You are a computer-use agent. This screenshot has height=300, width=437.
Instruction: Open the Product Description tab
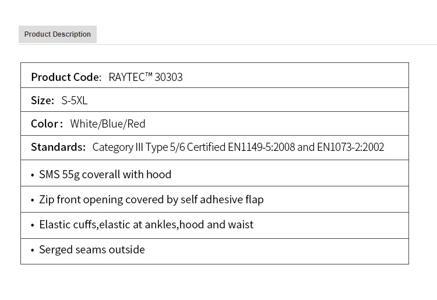tap(57, 34)
